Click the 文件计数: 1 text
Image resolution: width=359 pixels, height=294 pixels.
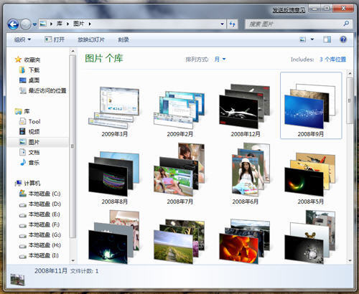tap(84, 271)
